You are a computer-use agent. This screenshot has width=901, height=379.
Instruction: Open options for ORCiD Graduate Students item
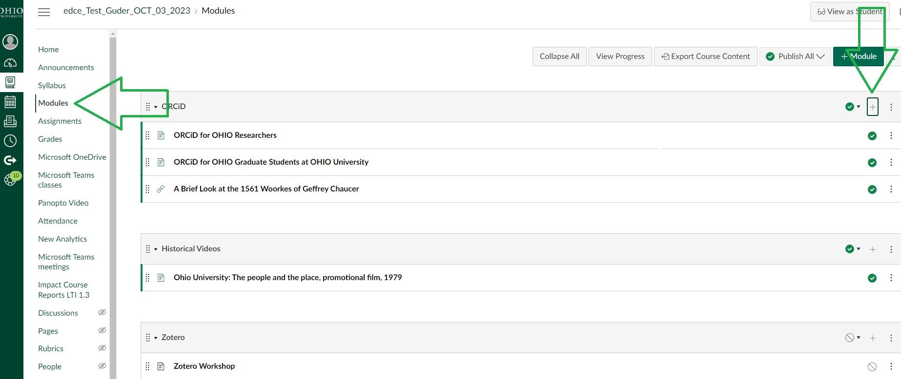tap(891, 162)
